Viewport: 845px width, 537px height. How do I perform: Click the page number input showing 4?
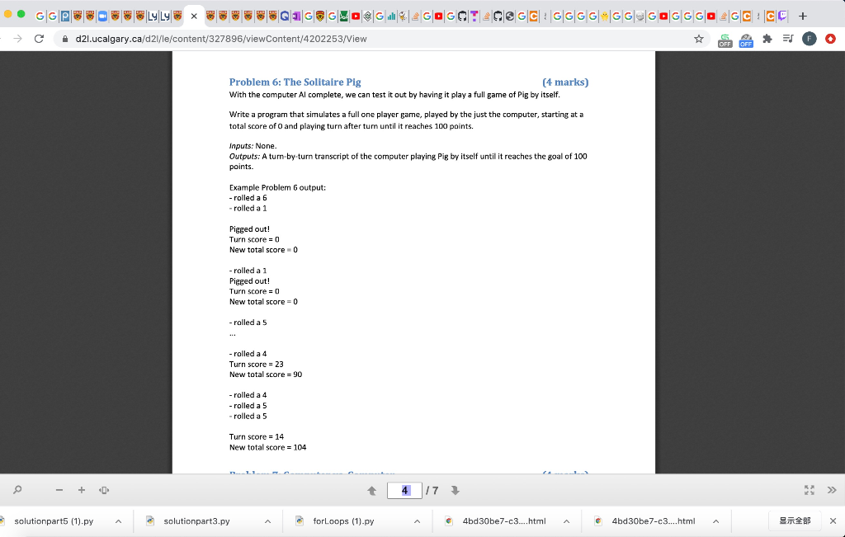click(x=404, y=490)
